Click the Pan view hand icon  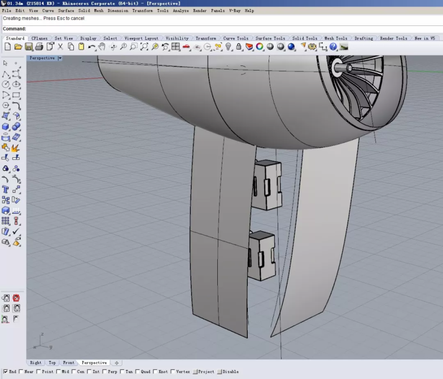(102, 47)
